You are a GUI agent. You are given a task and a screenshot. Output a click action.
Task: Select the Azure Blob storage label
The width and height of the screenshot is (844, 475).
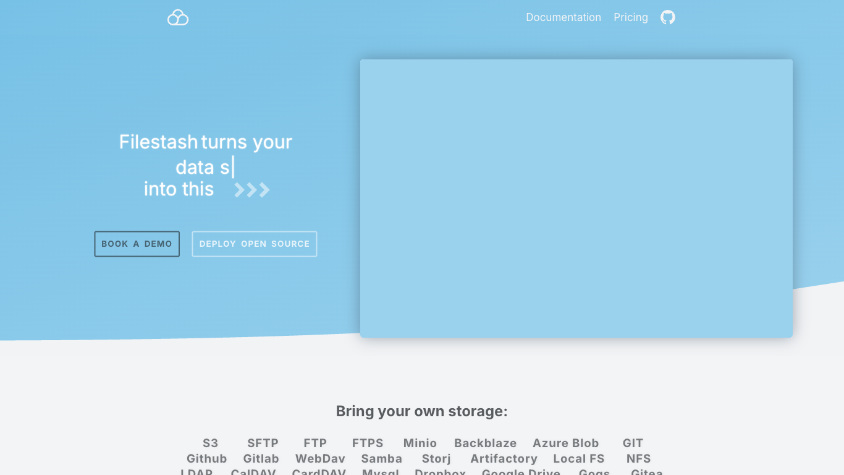566,443
